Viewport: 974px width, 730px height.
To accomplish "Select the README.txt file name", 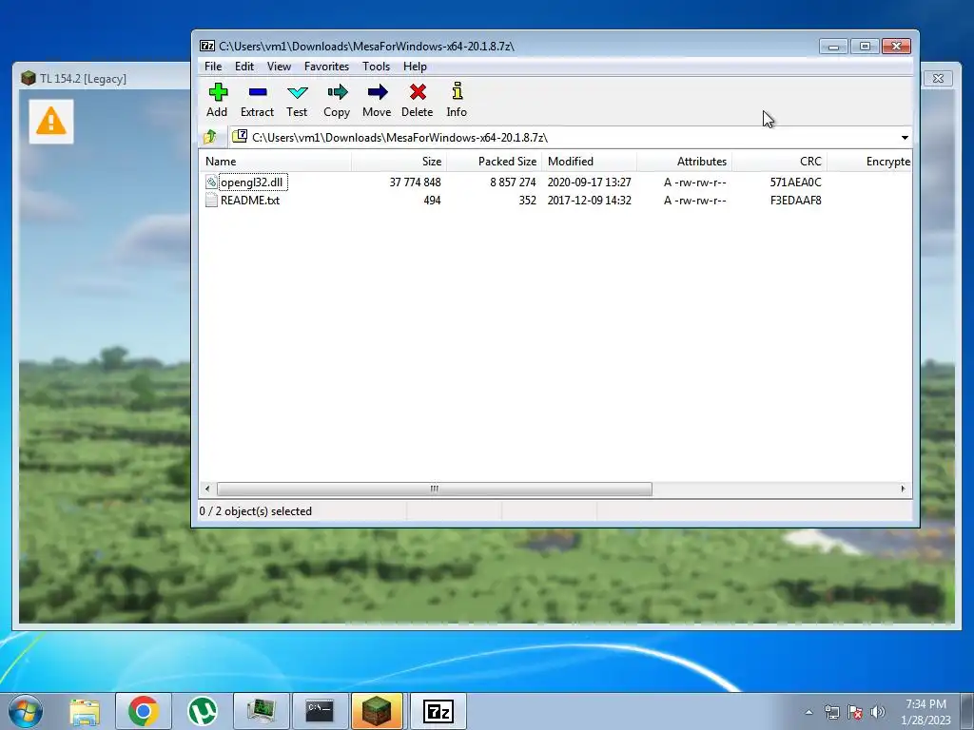I will click(250, 200).
